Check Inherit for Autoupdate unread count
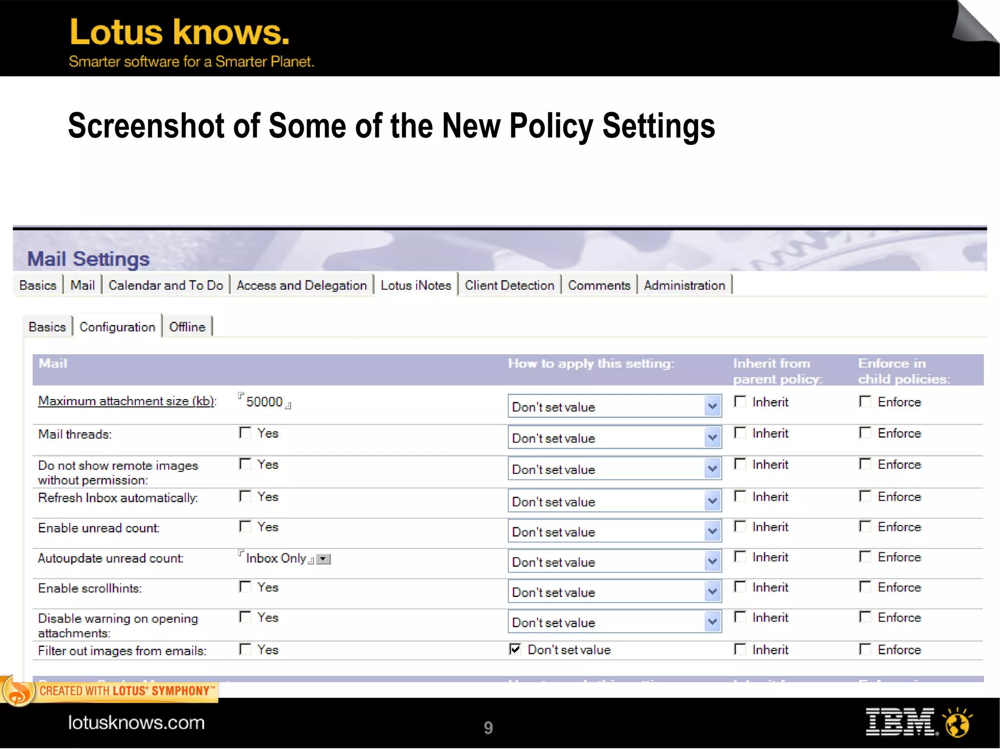The width and height of the screenshot is (1000, 749). [x=740, y=557]
